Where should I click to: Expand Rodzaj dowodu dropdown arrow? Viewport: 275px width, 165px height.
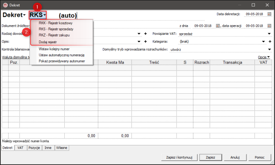pyautogui.click(x=139, y=34)
